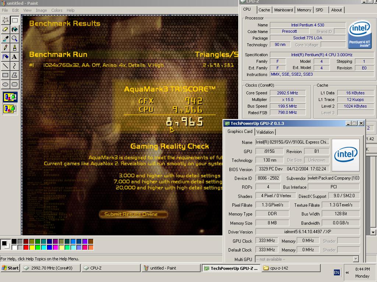Viewport: 377px width, 282px height.
Task: Choose the Curve tool in Paint
Action: [15, 66]
